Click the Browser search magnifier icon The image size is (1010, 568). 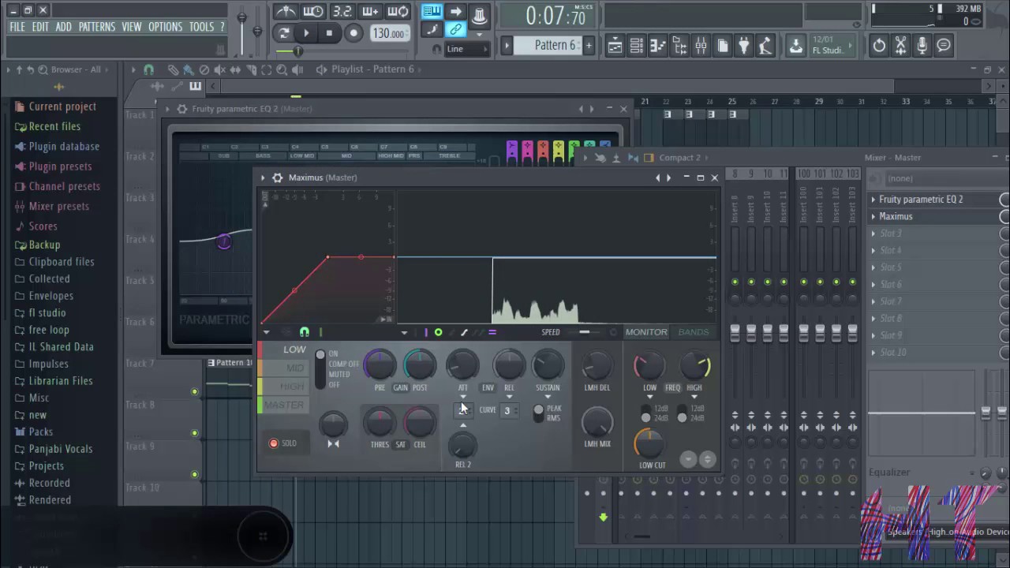(x=43, y=69)
